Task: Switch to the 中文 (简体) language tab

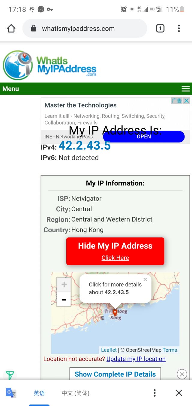Action: [x=76, y=393]
